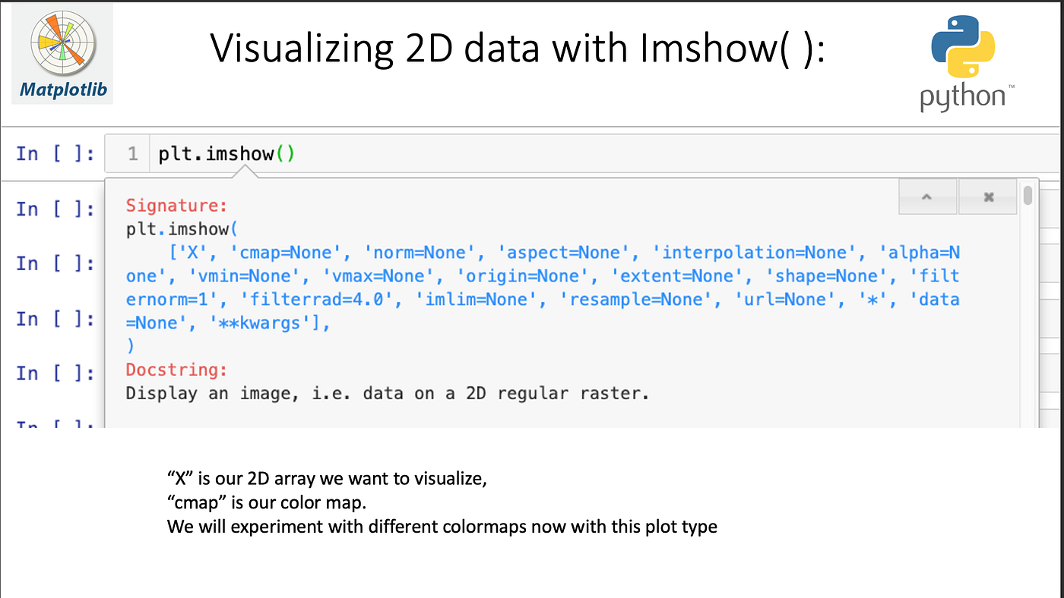Click slide title 'Visualizing 2D data with Imshow( ):'
This screenshot has width=1064, height=598.
[x=517, y=49]
